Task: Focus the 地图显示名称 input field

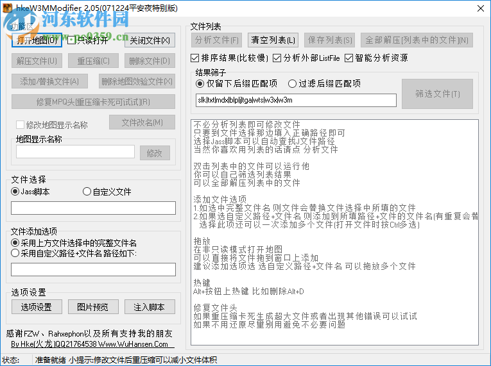Action: pyautogui.click(x=76, y=152)
